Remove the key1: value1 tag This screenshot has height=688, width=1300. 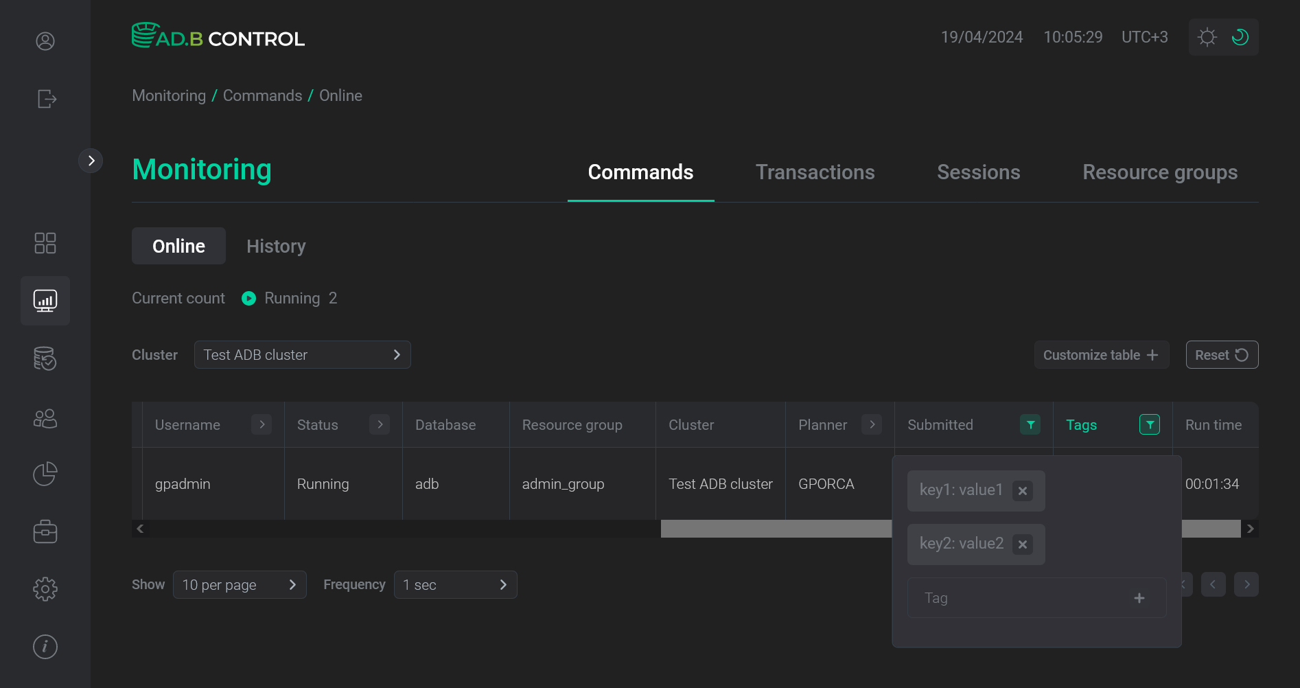(x=1022, y=490)
